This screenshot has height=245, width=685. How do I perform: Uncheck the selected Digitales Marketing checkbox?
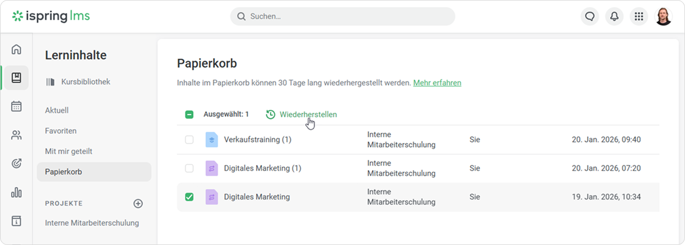189,197
